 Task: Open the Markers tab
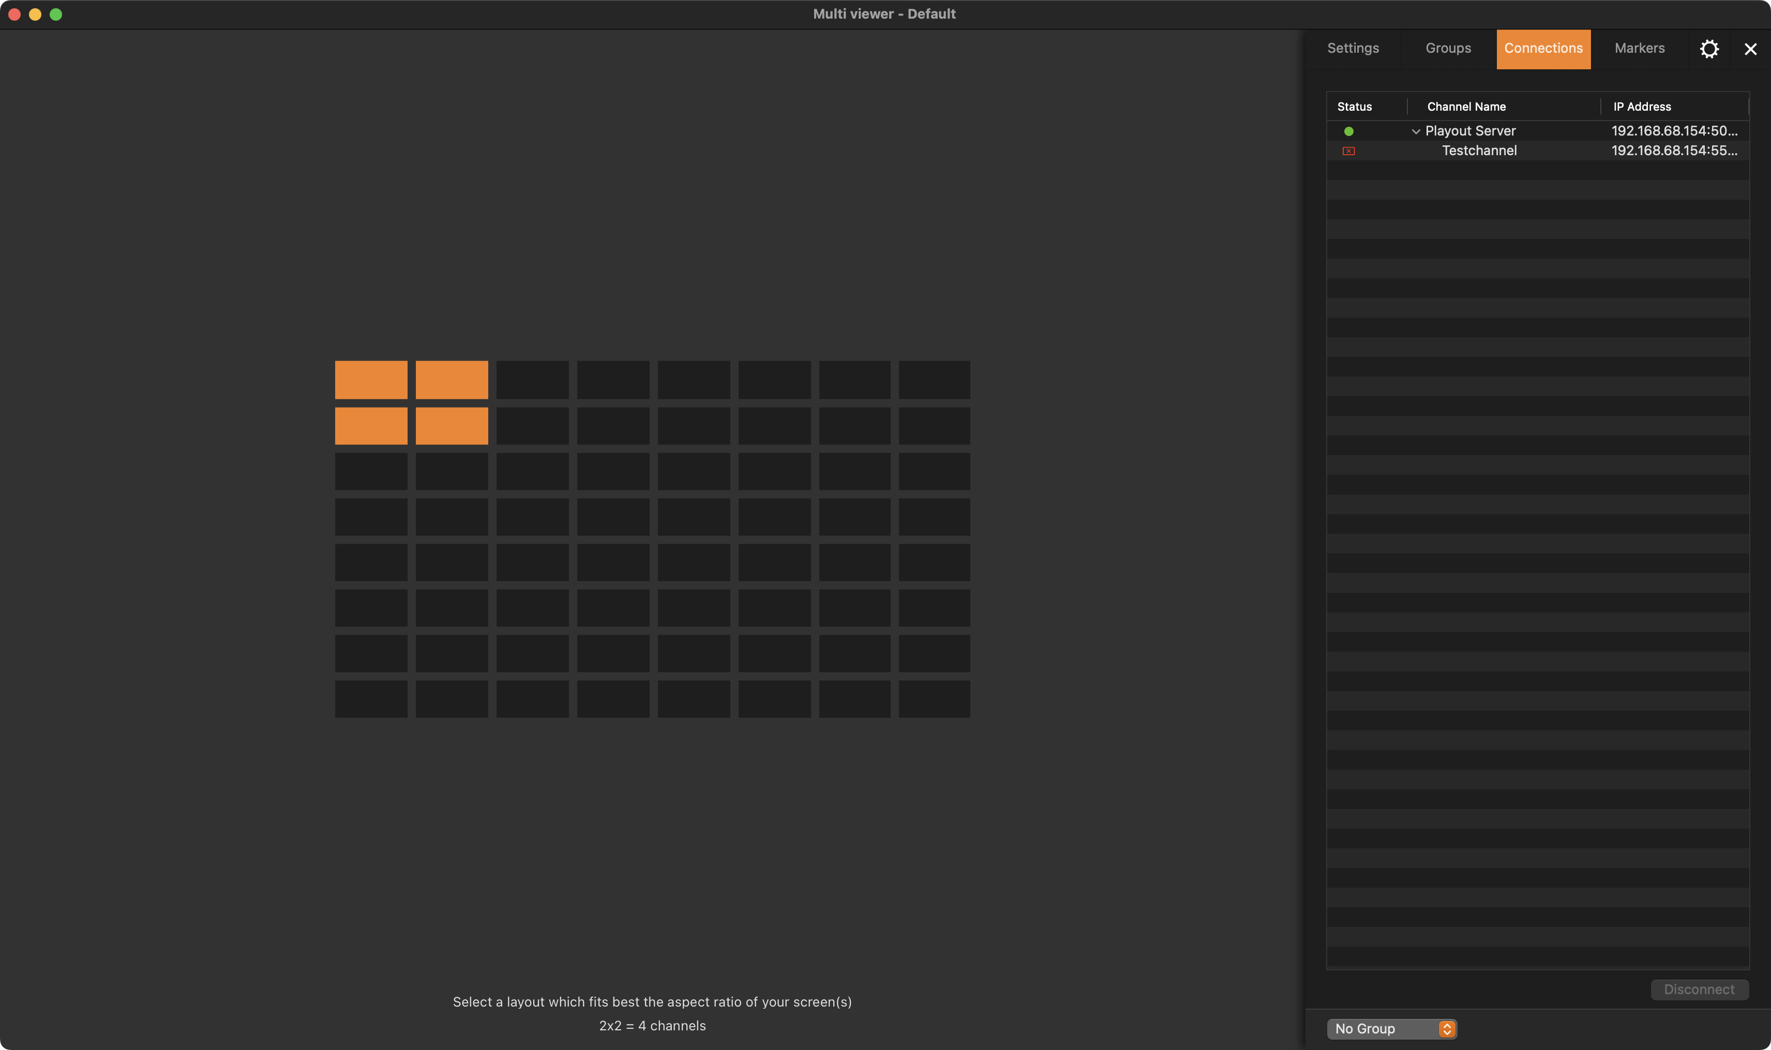pos(1640,49)
